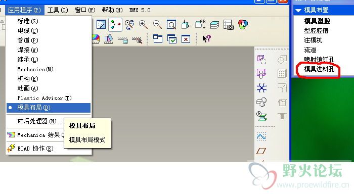The image size is (354, 194).
Task: Click the blue asterisk coordinate icon
Action: (x=261, y=88)
